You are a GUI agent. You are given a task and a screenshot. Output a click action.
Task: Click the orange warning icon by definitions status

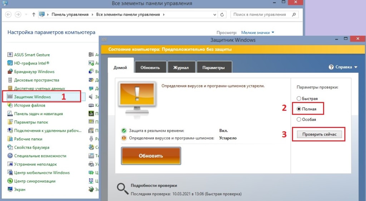pyautogui.click(x=124, y=138)
